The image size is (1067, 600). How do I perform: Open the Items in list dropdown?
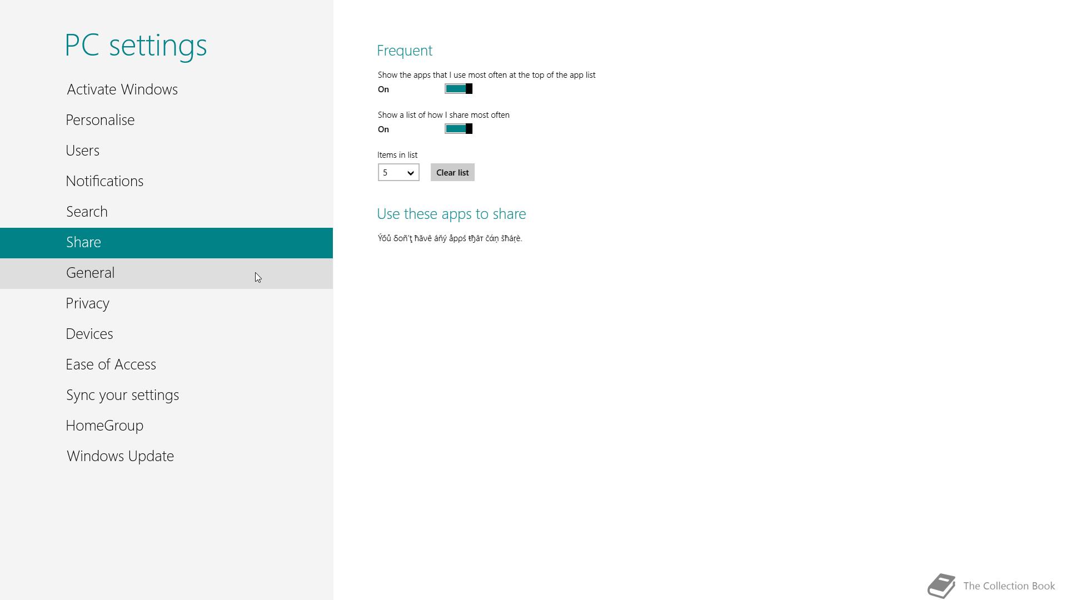tap(398, 173)
